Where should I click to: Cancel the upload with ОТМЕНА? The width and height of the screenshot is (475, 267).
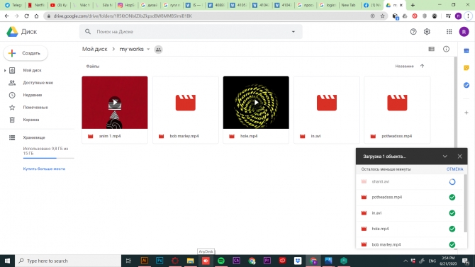click(x=454, y=169)
